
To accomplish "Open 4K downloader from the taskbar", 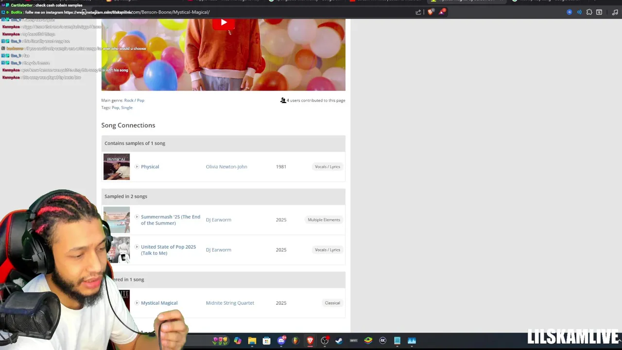I will pyautogui.click(x=383, y=341).
